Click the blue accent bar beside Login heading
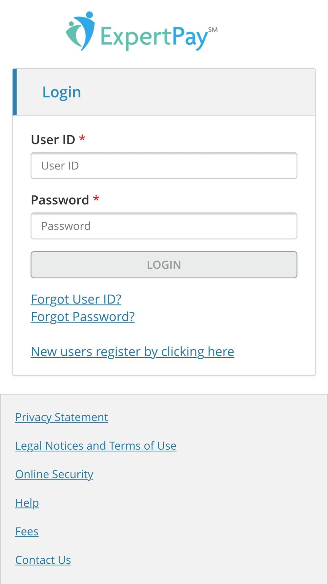Viewport: 328px width, 584px height. (14, 92)
